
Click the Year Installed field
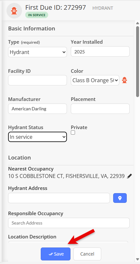pyautogui.click(x=100, y=51)
